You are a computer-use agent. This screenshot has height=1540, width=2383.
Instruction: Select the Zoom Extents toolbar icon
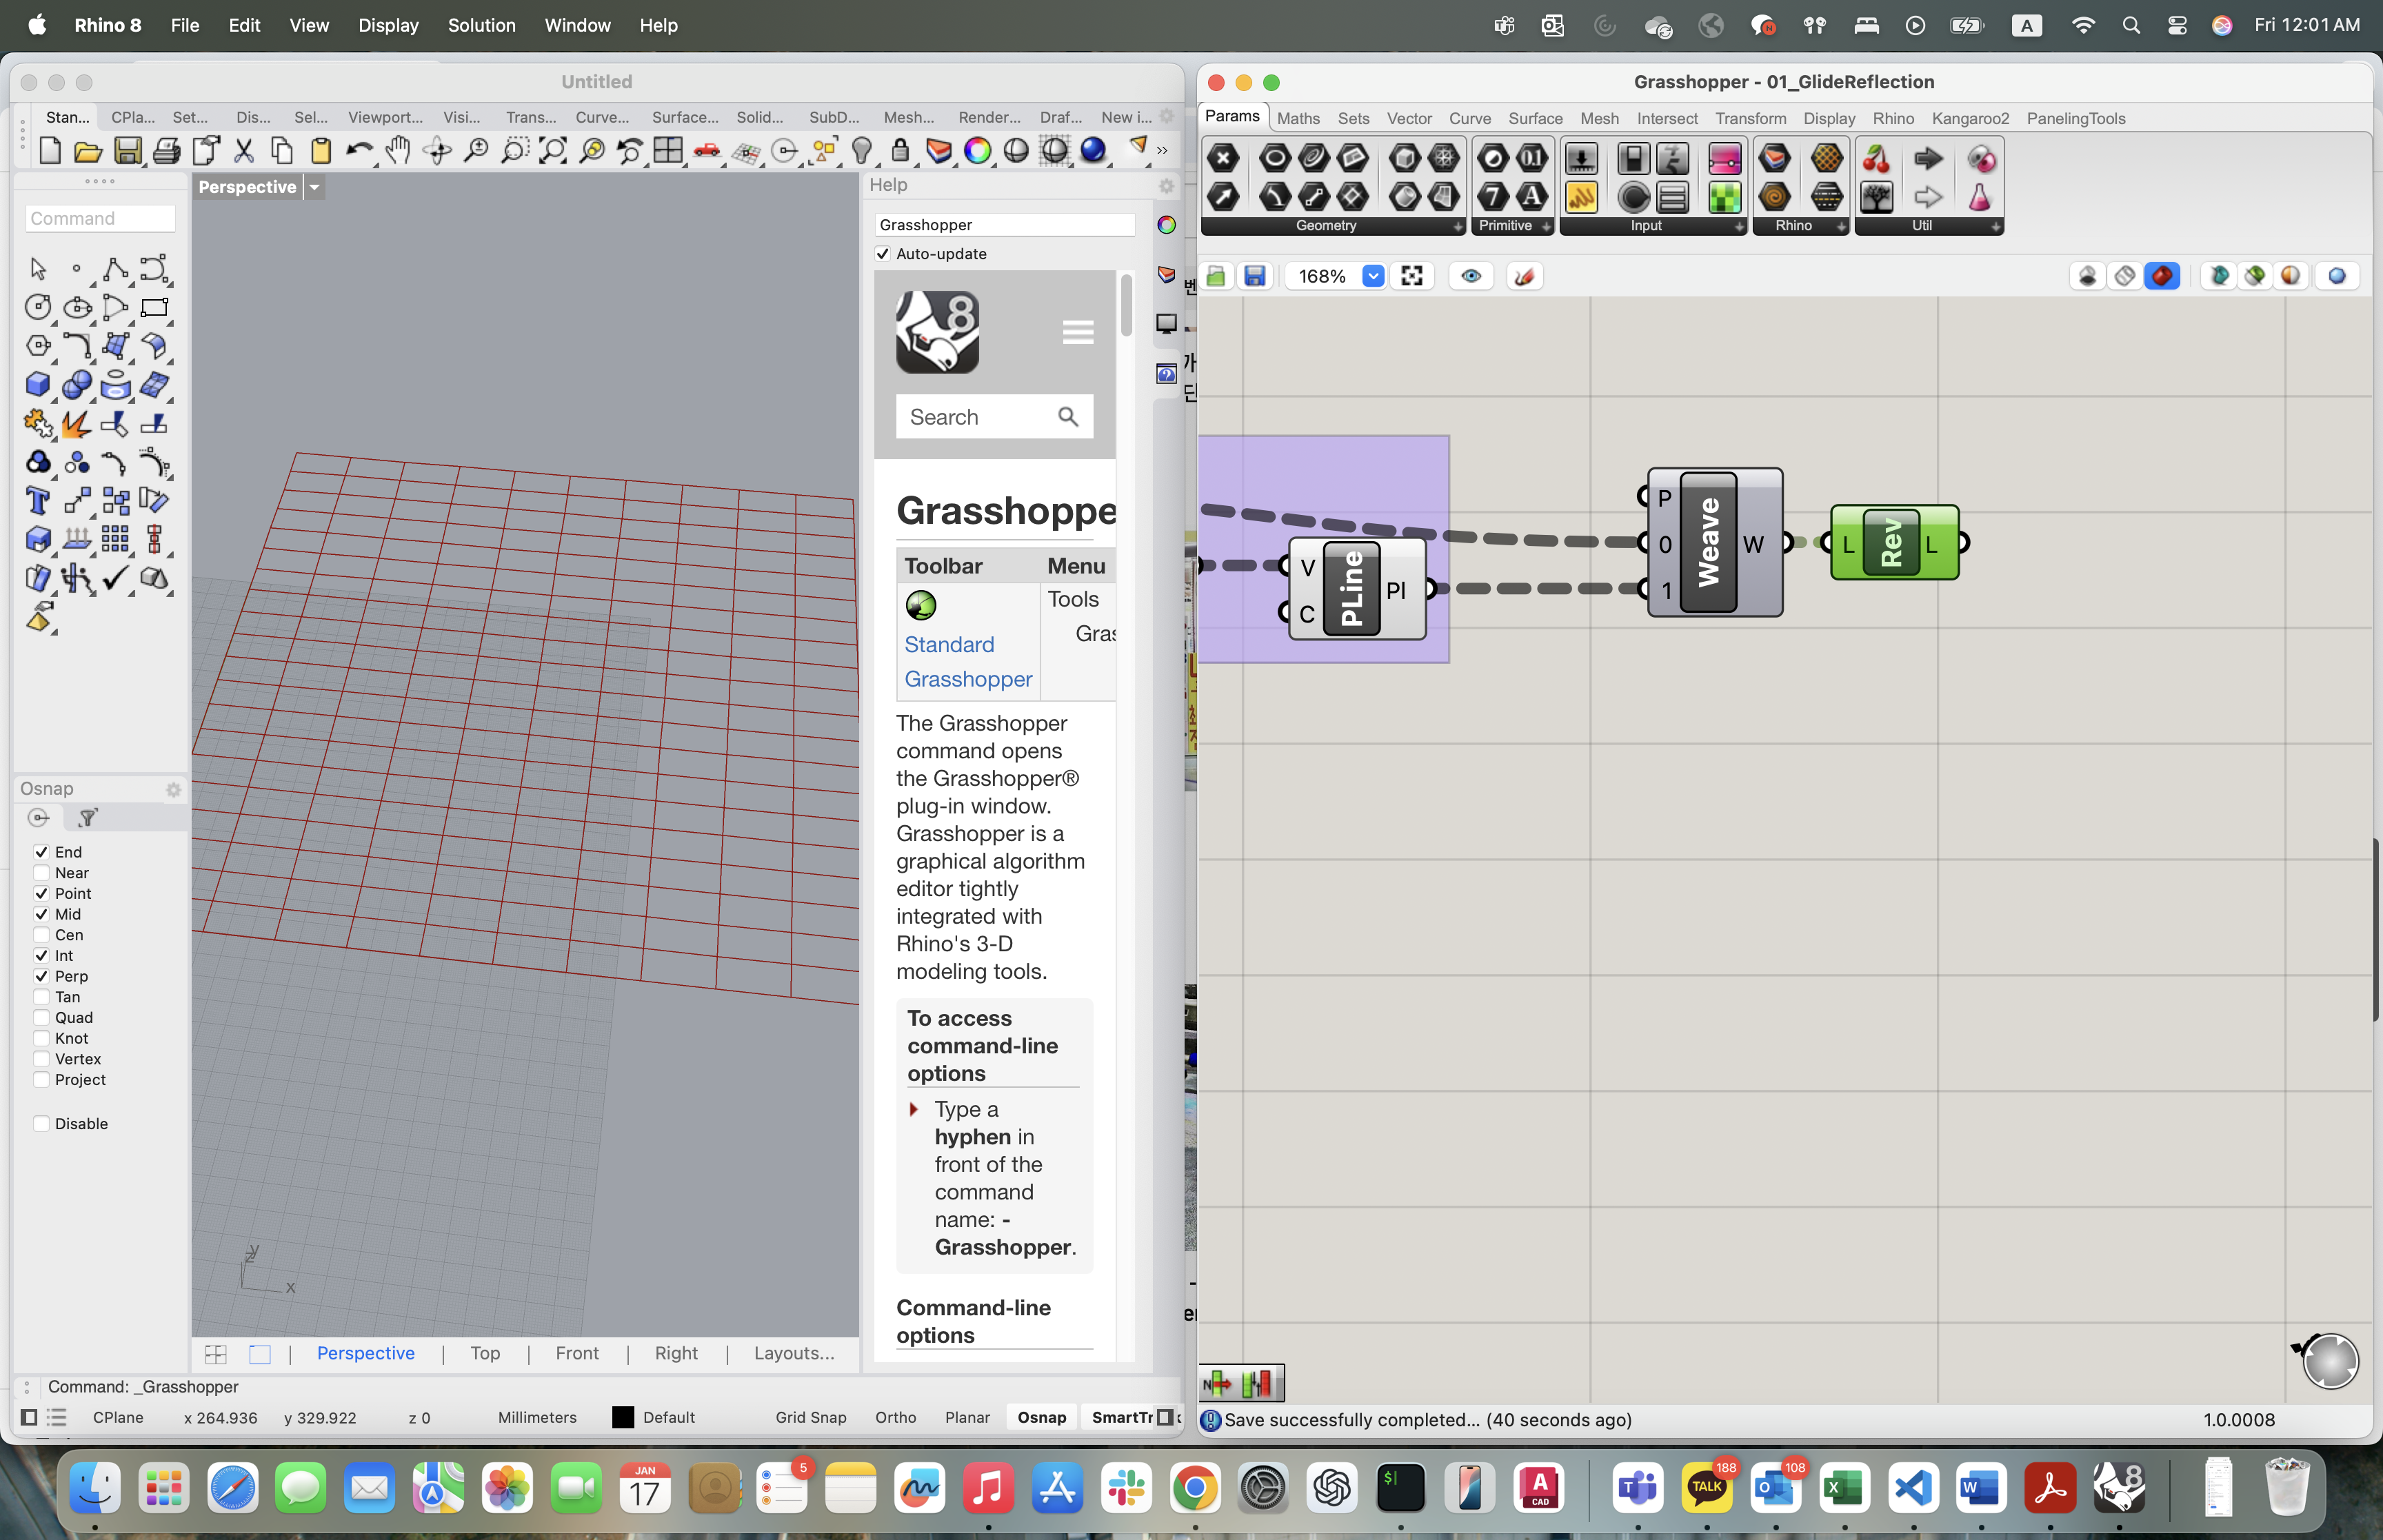click(x=553, y=151)
